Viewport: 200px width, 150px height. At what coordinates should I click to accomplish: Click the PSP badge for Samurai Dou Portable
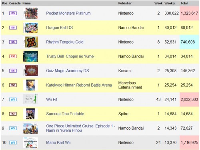(x=13, y=114)
